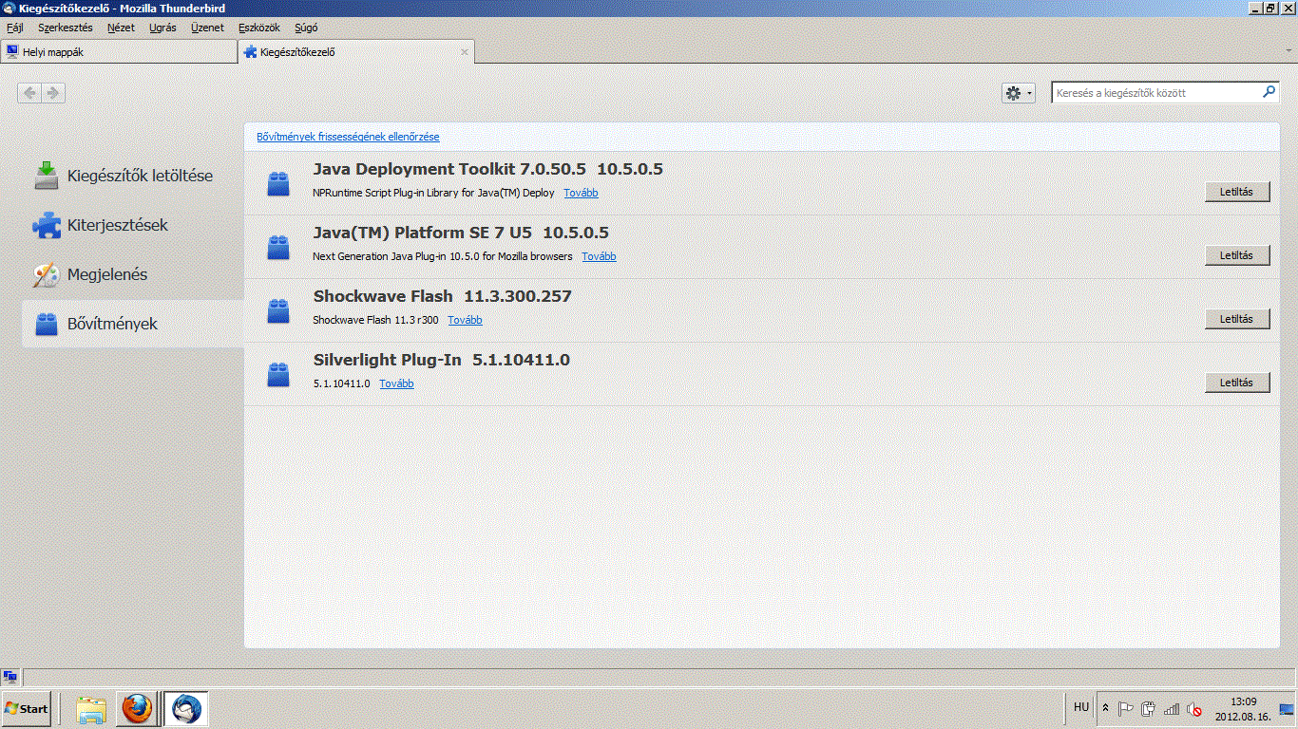Launch Firefox from the taskbar
This screenshot has width=1298, height=729.
point(138,709)
